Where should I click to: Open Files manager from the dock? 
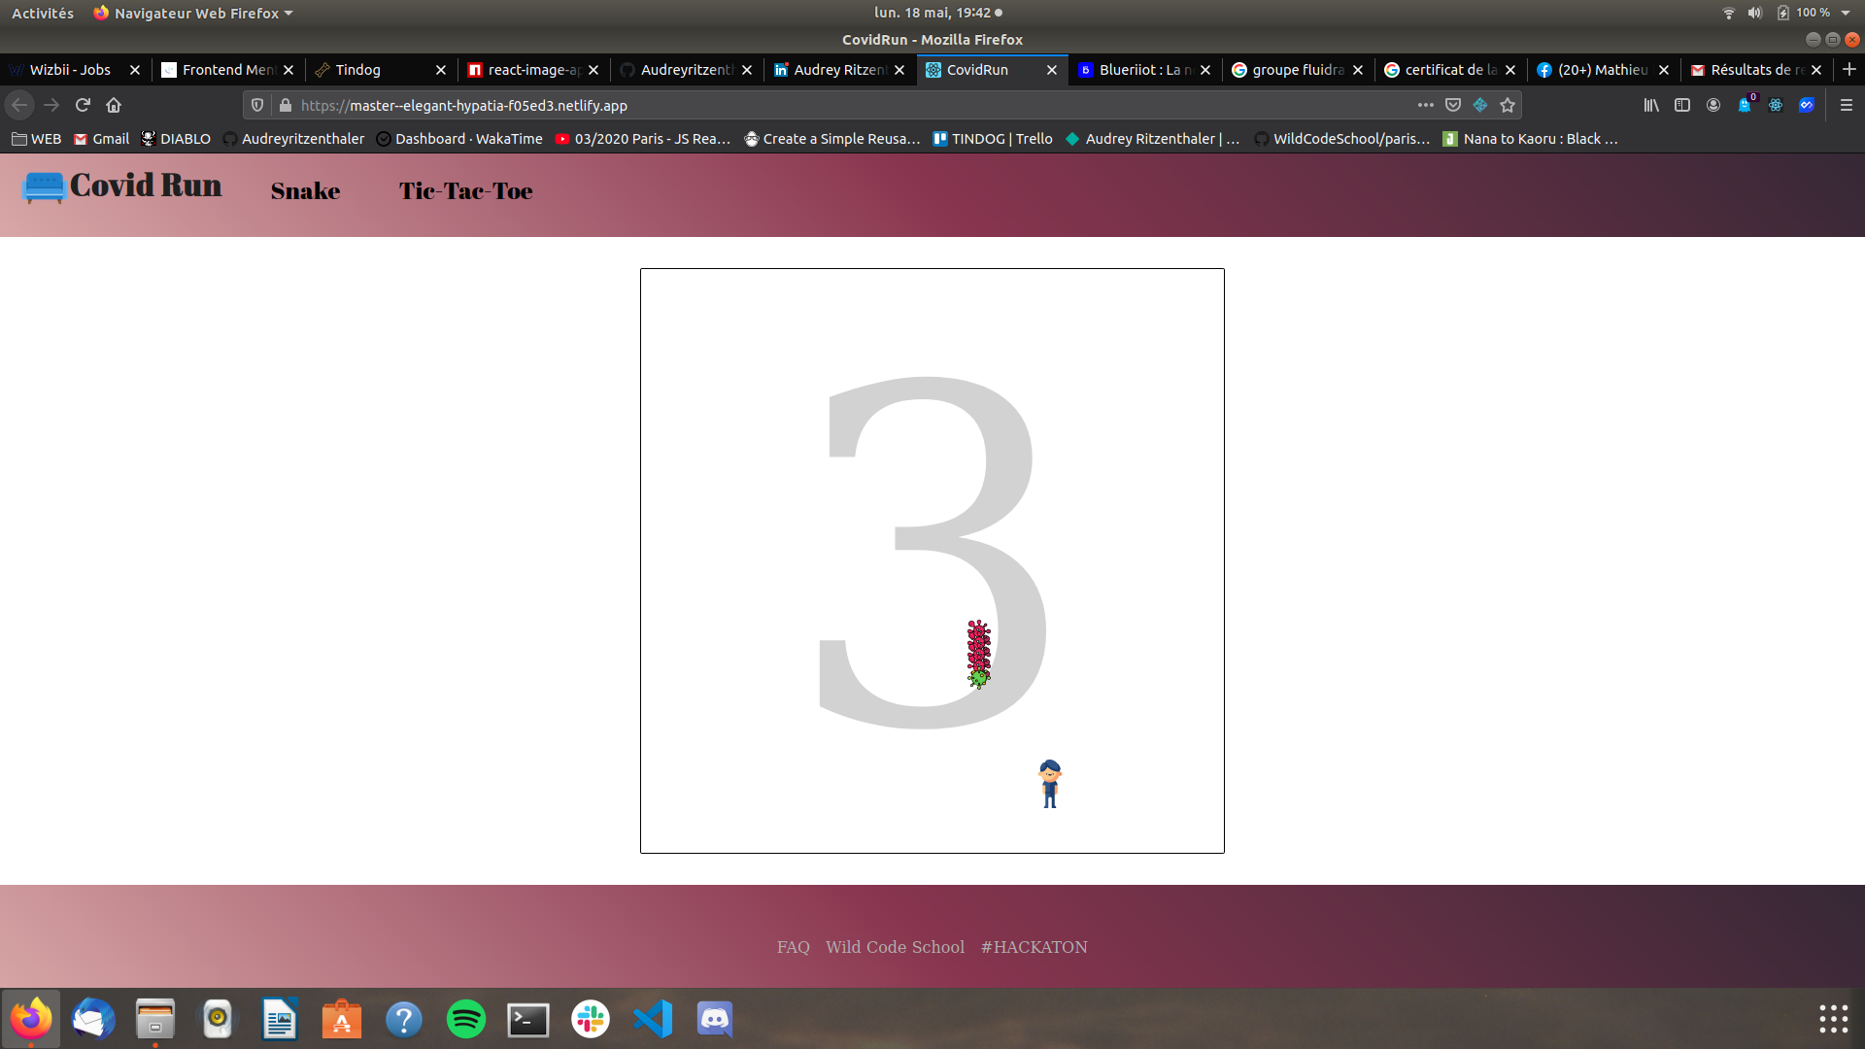tap(155, 1019)
